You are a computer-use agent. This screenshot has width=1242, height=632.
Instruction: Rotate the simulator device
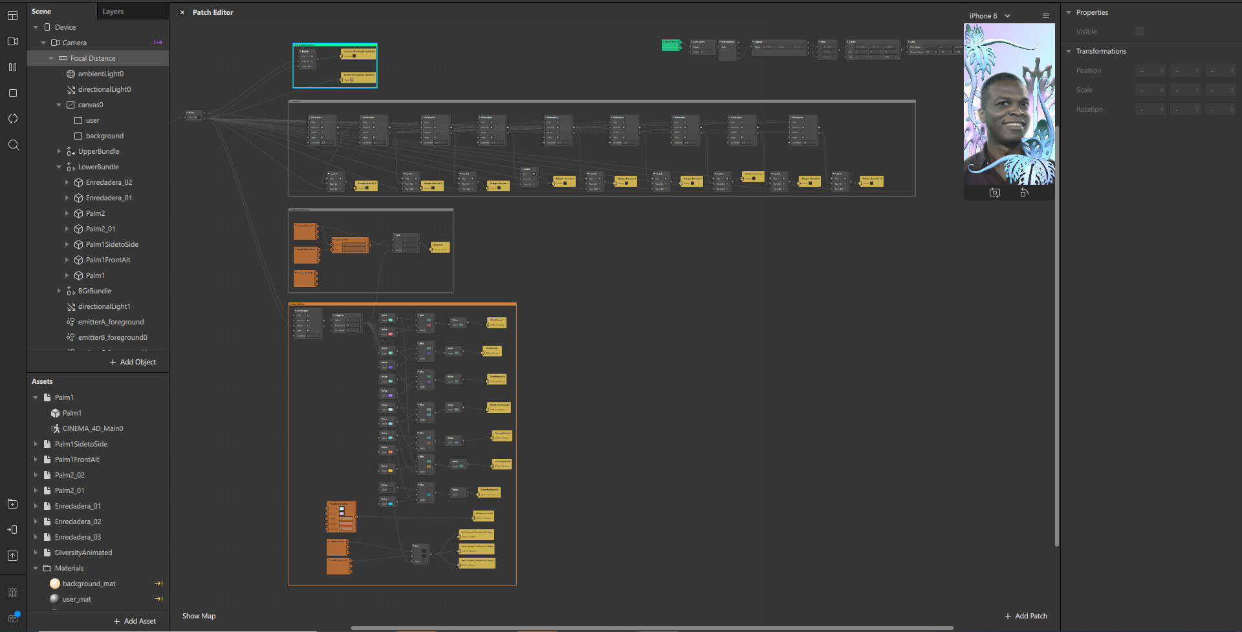click(x=1024, y=193)
